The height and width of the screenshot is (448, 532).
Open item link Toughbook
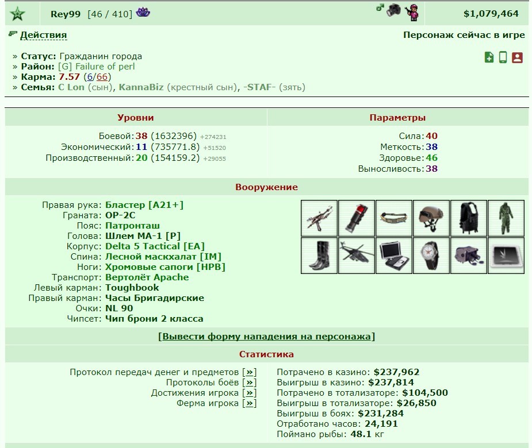click(x=132, y=288)
